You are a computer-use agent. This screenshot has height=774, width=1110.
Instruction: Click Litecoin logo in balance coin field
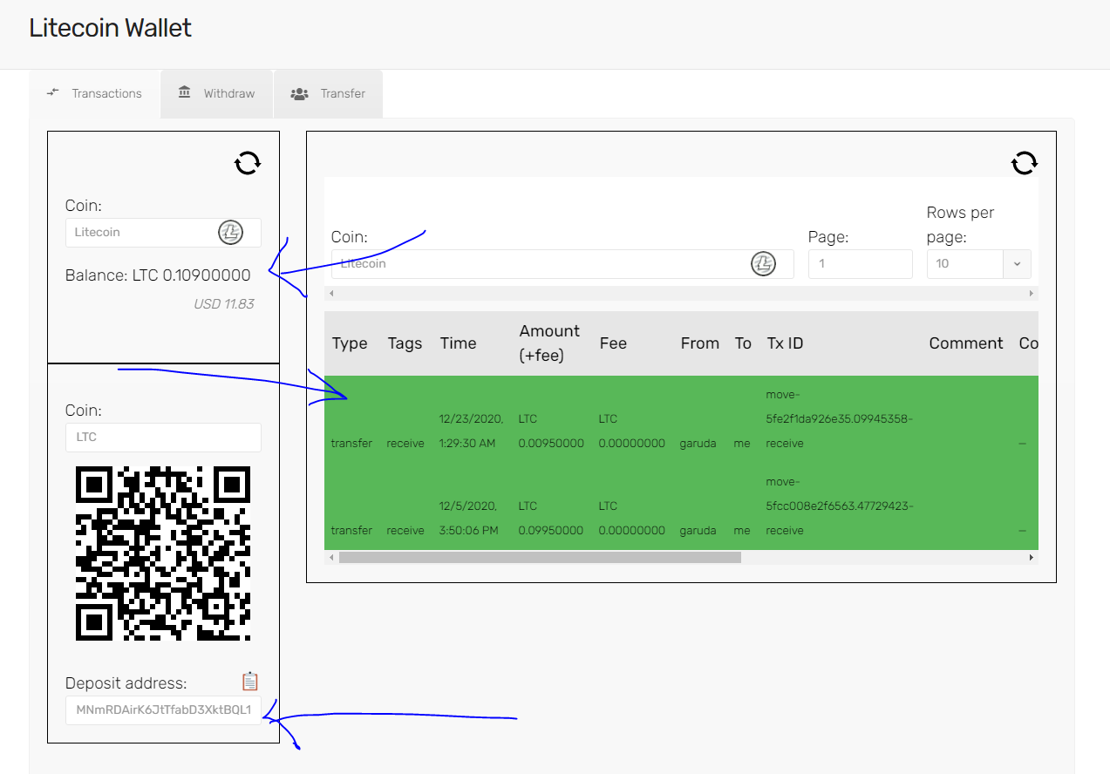point(230,233)
